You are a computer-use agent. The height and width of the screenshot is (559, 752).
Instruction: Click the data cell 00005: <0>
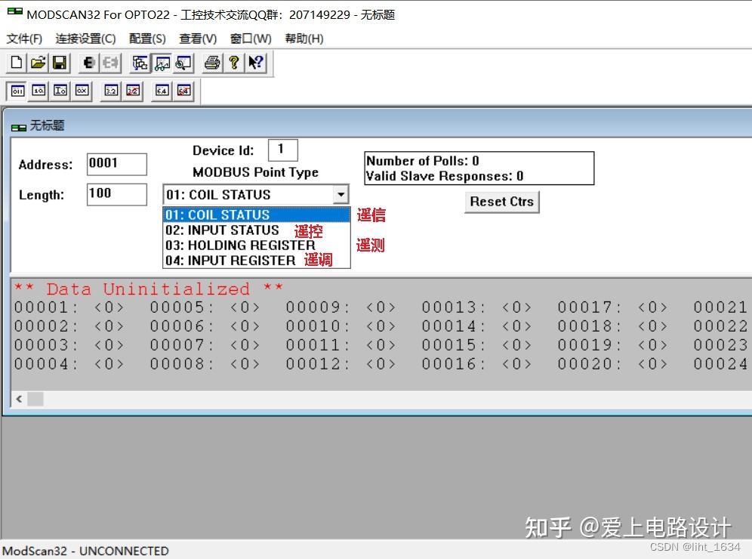[x=205, y=307]
